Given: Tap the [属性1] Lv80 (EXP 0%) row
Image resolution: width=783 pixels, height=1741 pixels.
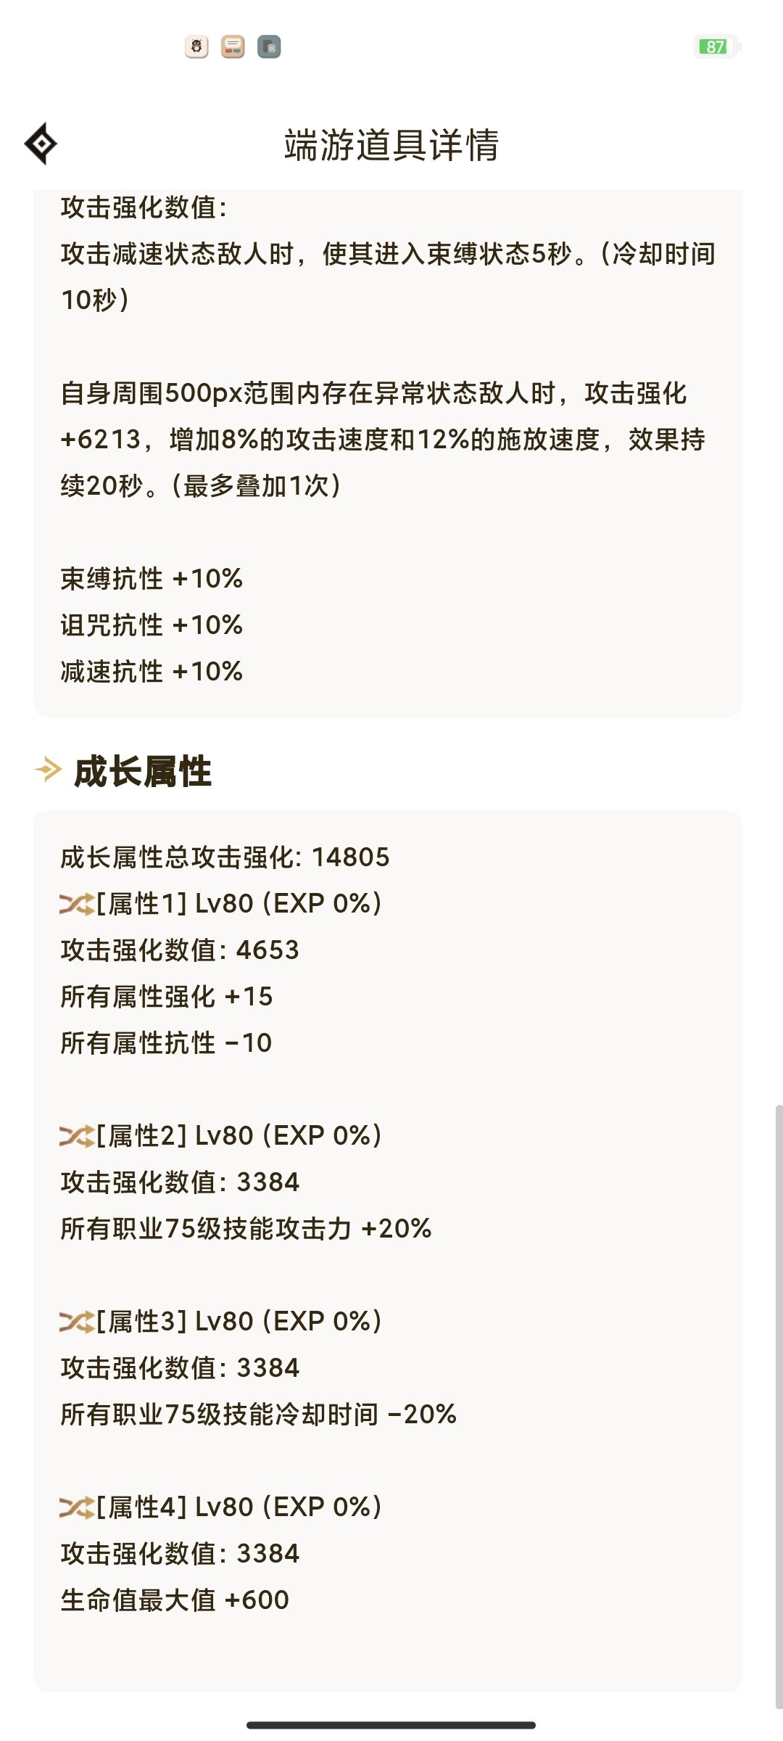Looking at the screenshot, I should click(x=221, y=904).
